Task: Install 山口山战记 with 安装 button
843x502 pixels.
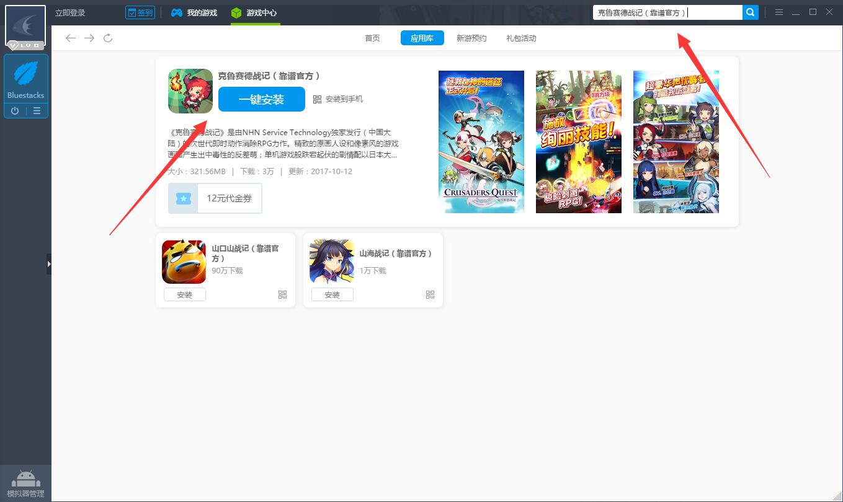Action: click(185, 295)
